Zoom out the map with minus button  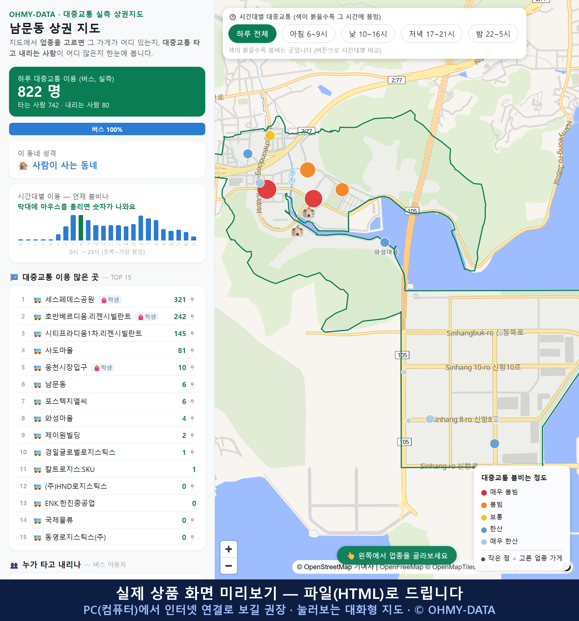pos(228,566)
